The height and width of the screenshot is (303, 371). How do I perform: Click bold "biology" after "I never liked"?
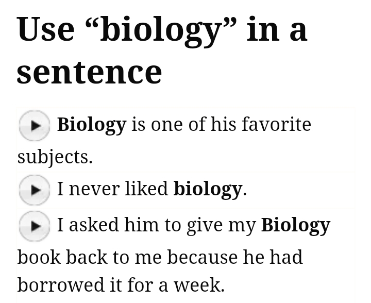(208, 189)
